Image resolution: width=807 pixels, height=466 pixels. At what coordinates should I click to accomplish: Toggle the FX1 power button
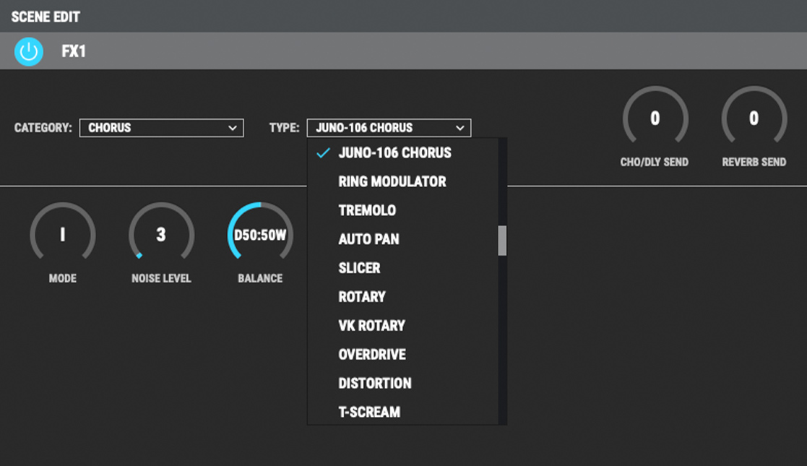pos(29,51)
